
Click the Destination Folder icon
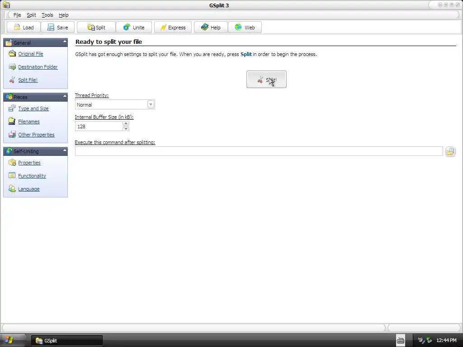click(12, 67)
